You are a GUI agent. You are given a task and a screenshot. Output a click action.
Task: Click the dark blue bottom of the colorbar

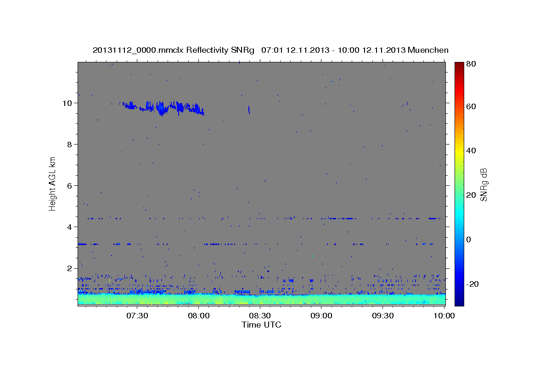pos(459,302)
